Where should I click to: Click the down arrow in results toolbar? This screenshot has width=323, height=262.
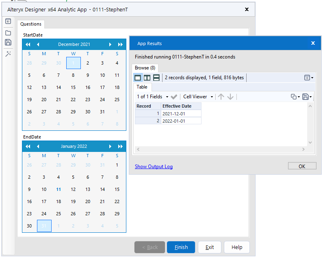(x=230, y=97)
